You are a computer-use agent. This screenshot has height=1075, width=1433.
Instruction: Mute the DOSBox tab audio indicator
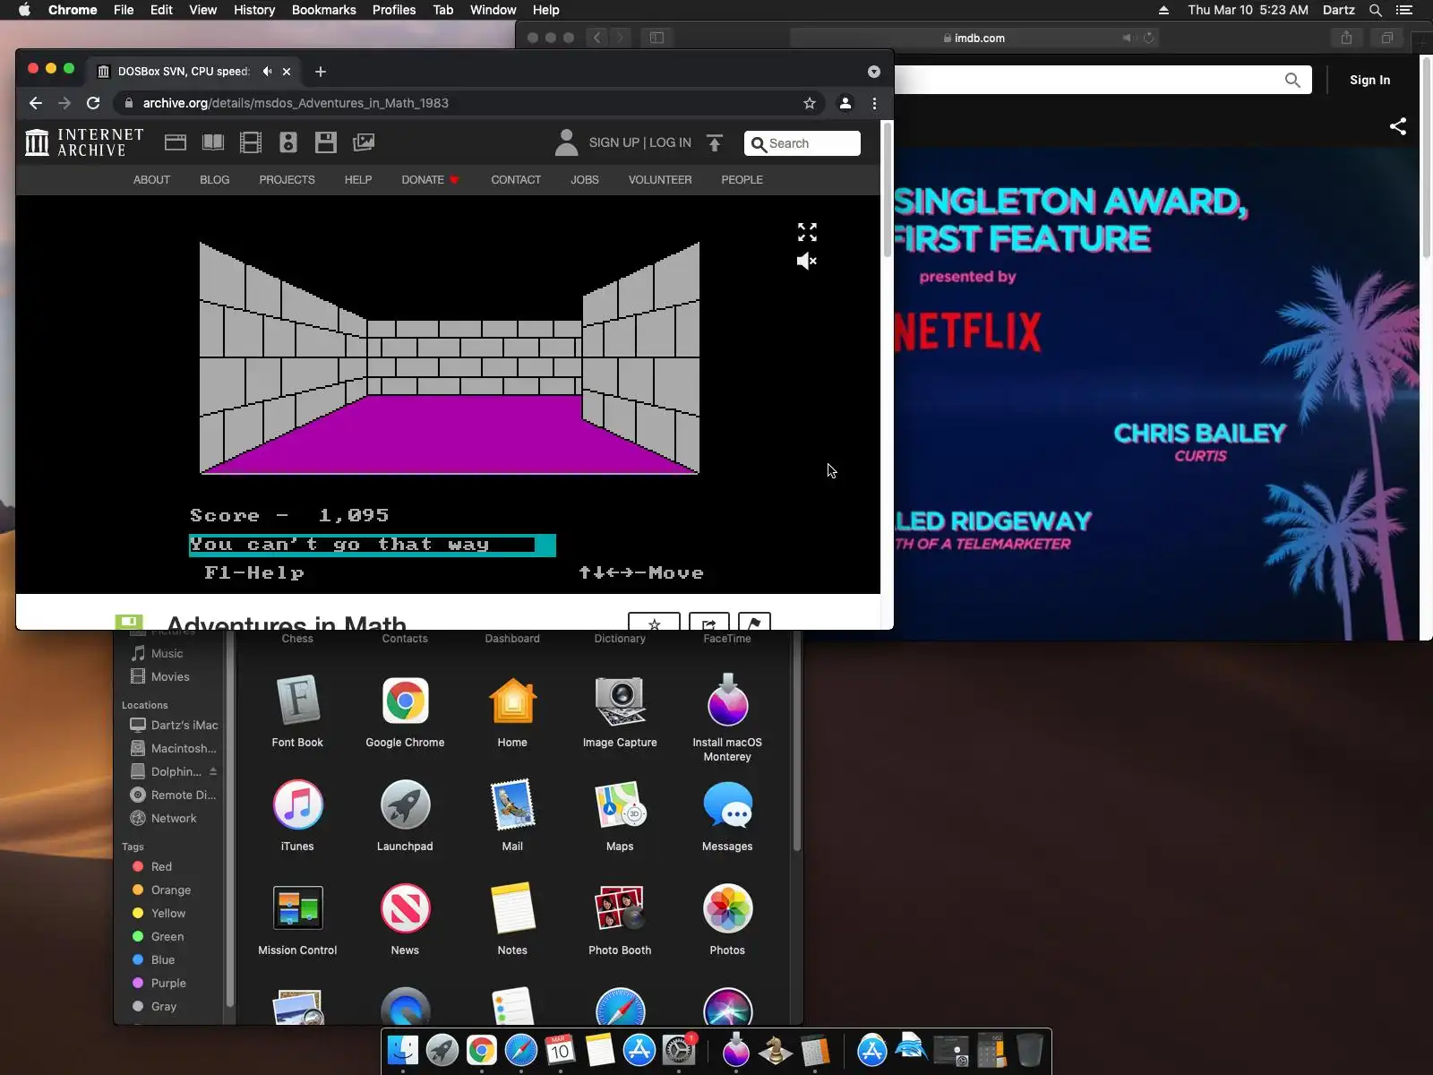[267, 72]
